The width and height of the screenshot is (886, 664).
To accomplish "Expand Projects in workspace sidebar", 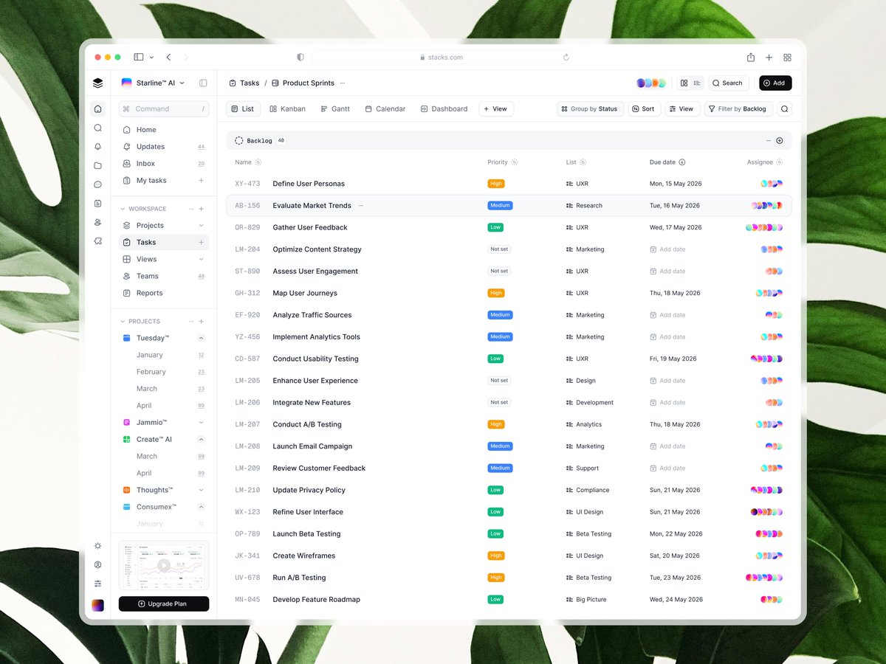I will point(201,226).
